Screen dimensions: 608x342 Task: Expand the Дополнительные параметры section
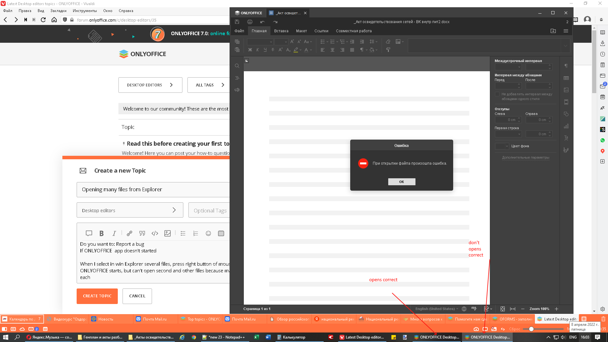(526, 157)
